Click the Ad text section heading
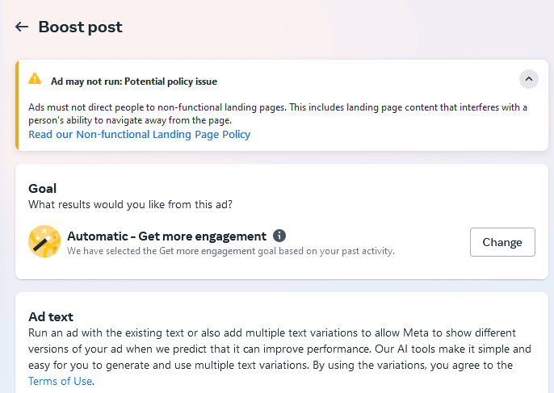The width and height of the screenshot is (554, 393). click(x=51, y=316)
